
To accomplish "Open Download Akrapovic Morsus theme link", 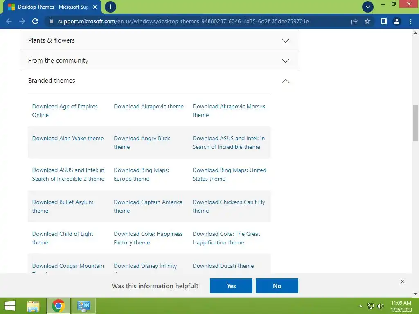I will click(x=229, y=110).
